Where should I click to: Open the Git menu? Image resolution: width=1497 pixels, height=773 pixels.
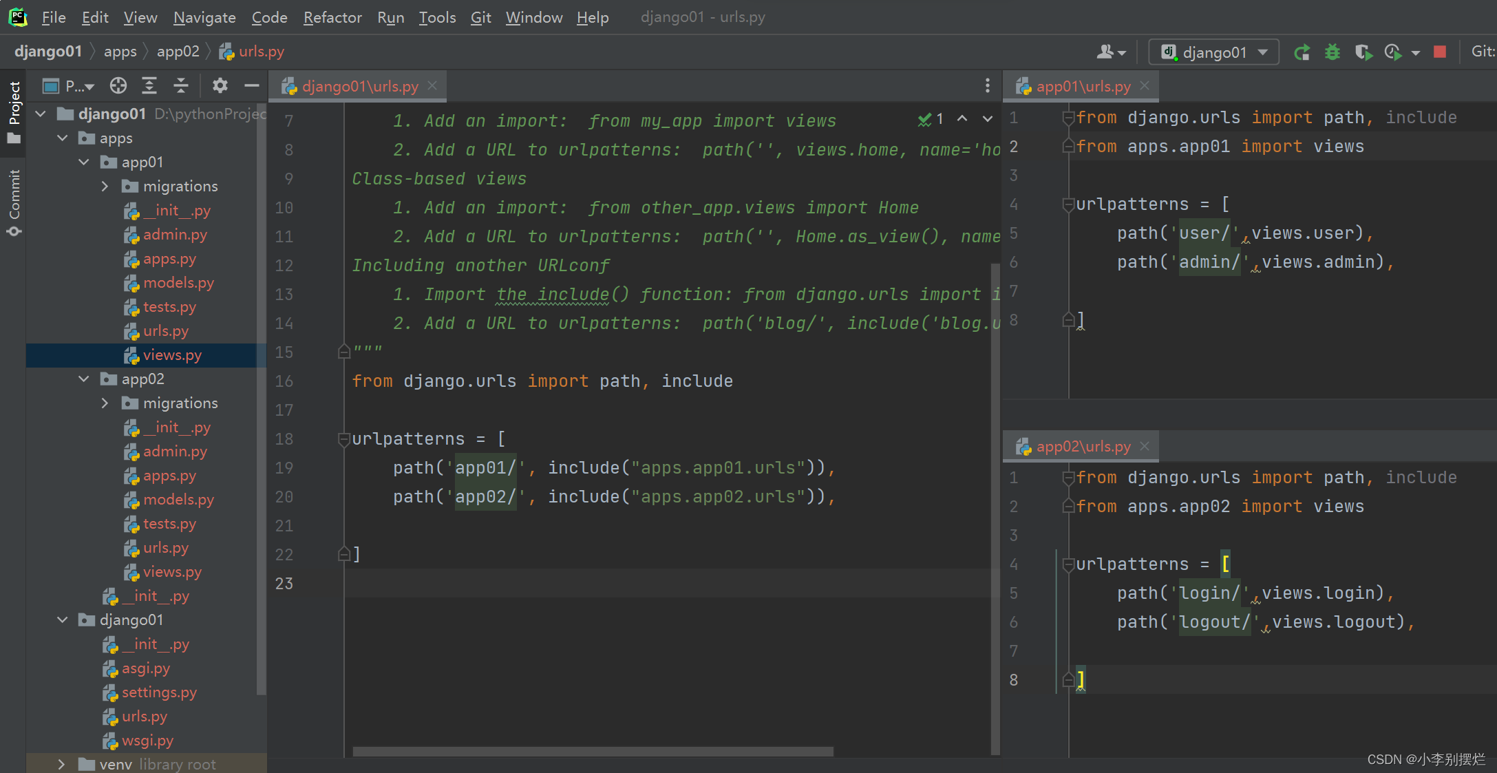click(x=480, y=17)
